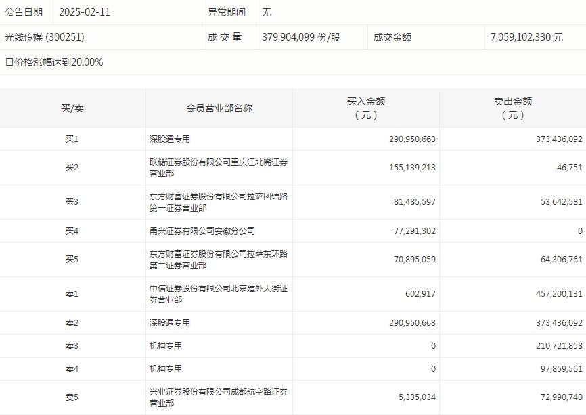The width and height of the screenshot is (586, 415).
Task: Click the 买入金额 (元) column header
Action: click(366, 108)
